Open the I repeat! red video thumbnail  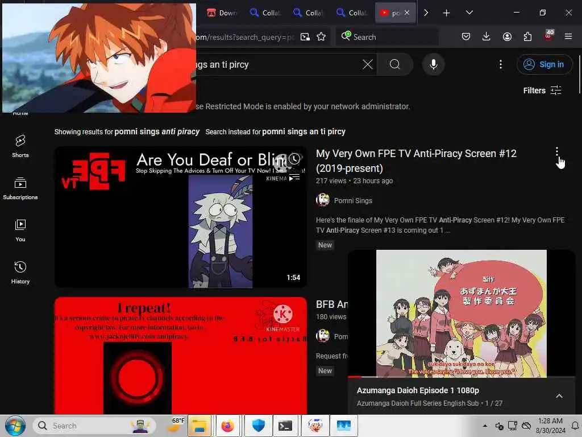point(180,355)
